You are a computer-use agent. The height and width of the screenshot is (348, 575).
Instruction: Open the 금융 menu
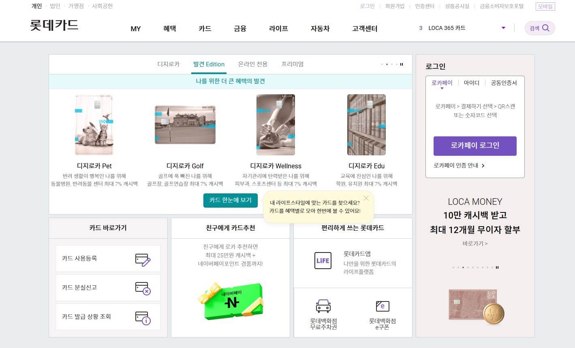pos(240,28)
